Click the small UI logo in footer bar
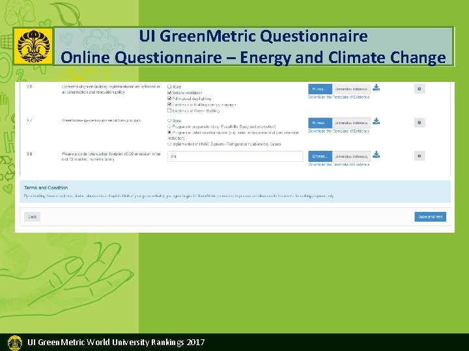Viewport: 469px width, 351px height. (x=14, y=343)
